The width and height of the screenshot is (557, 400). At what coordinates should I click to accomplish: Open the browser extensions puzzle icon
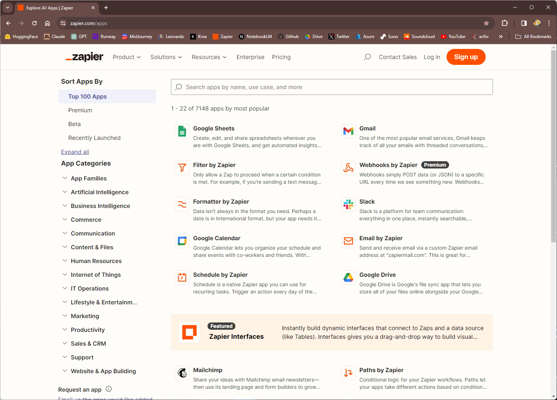[x=505, y=23]
